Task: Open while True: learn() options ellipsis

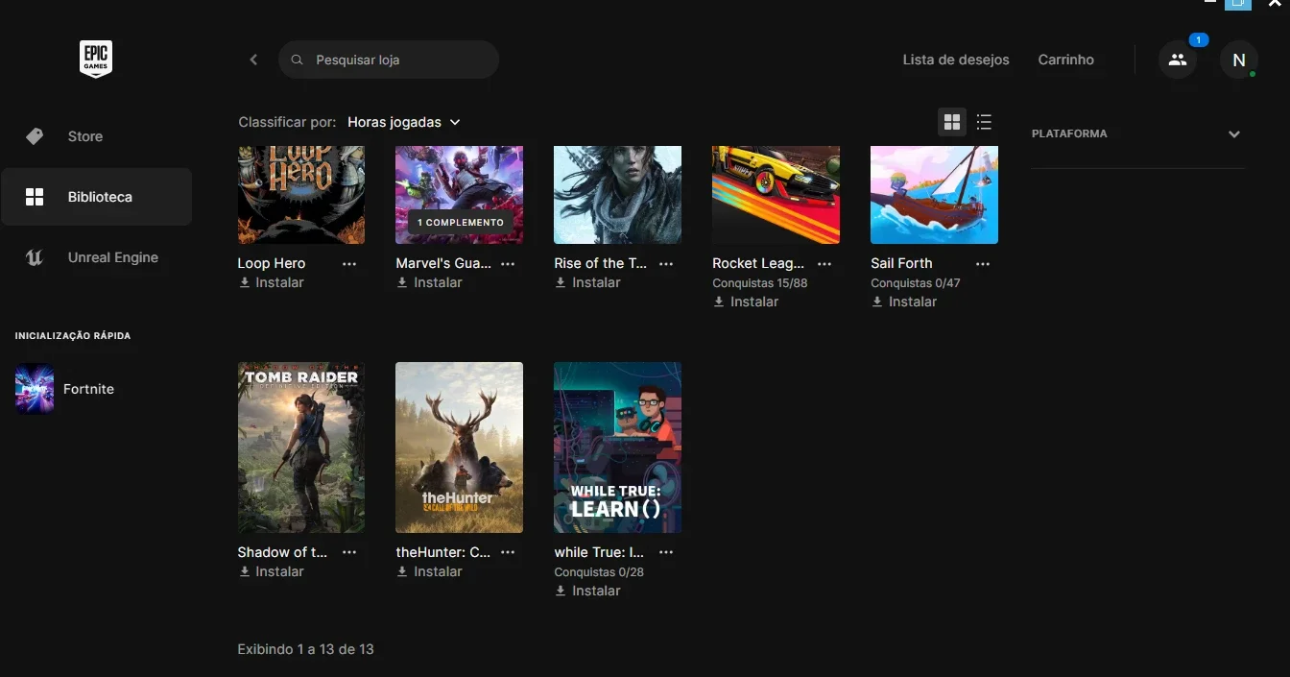Action: click(x=666, y=552)
